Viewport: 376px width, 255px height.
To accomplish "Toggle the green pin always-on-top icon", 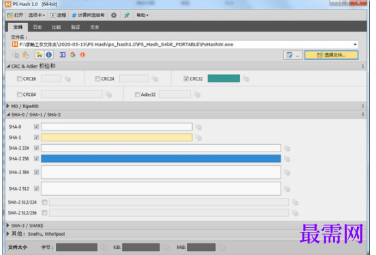I will (127, 16).
